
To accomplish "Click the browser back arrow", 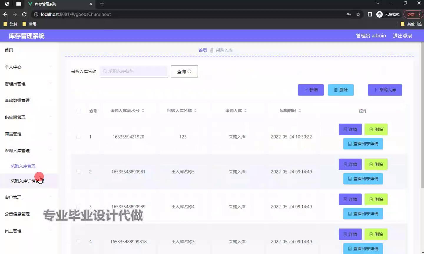I will pyautogui.click(x=5, y=14).
